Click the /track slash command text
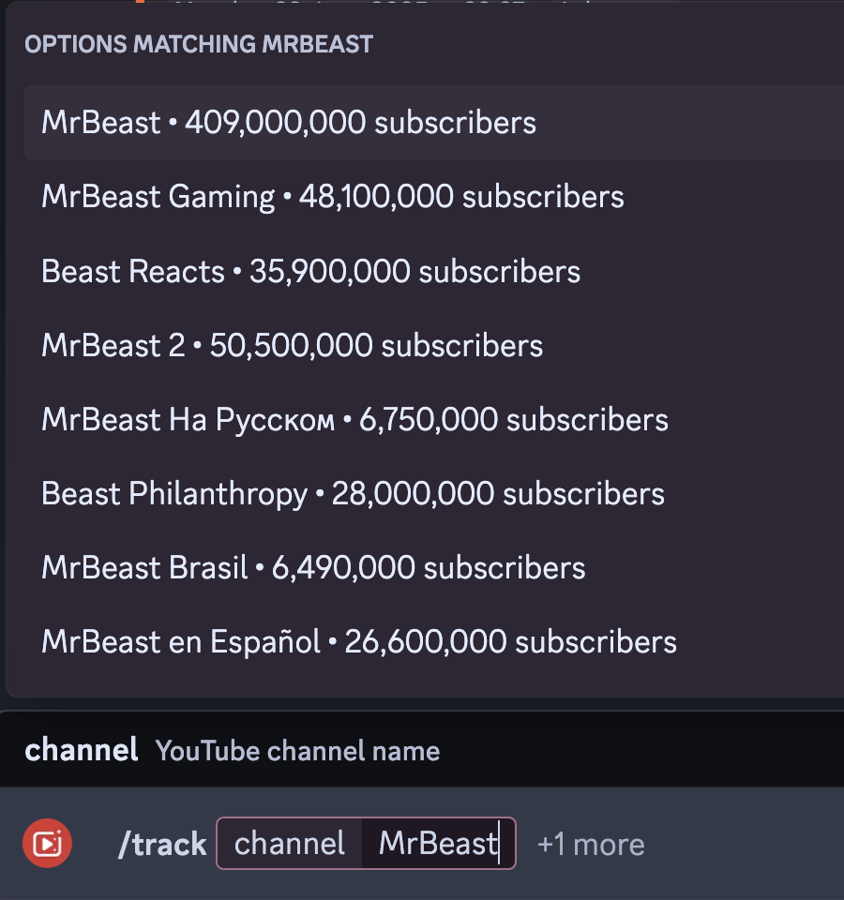 pos(162,845)
